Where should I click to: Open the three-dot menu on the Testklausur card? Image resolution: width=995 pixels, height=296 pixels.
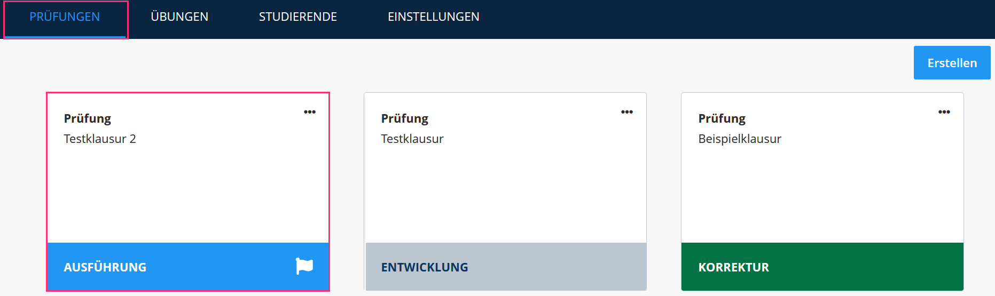click(627, 112)
